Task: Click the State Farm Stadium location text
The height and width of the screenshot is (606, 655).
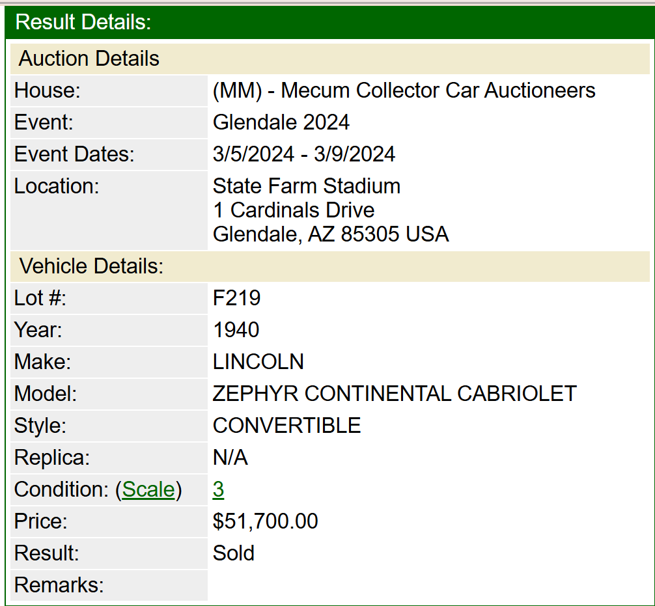Action: [307, 186]
